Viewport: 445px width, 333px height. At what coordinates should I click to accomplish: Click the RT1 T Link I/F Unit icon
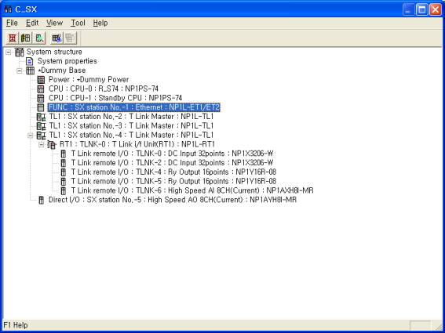[x=52, y=144]
